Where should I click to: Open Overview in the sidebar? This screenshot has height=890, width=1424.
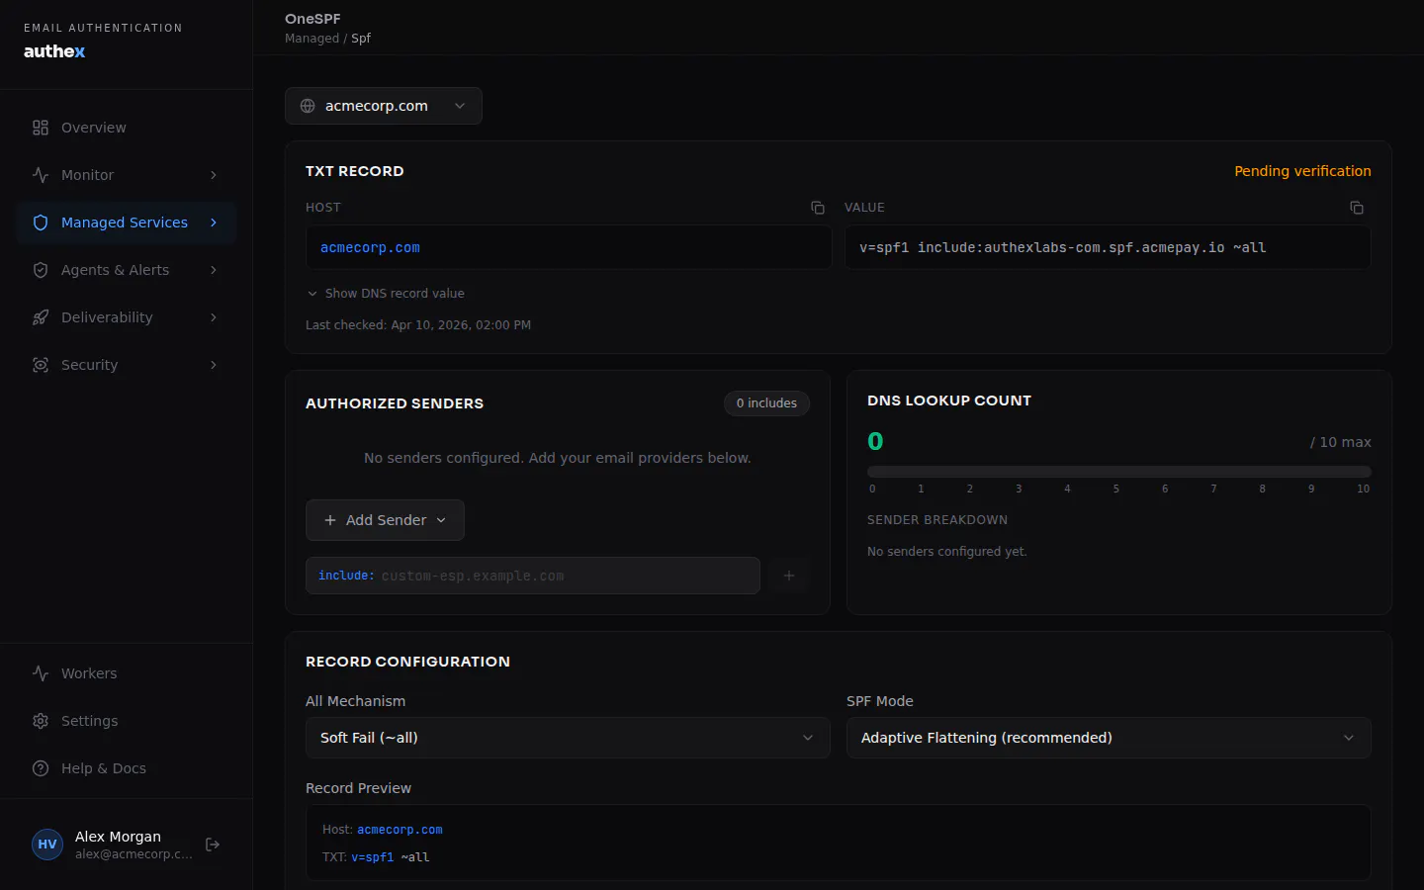pos(127,128)
